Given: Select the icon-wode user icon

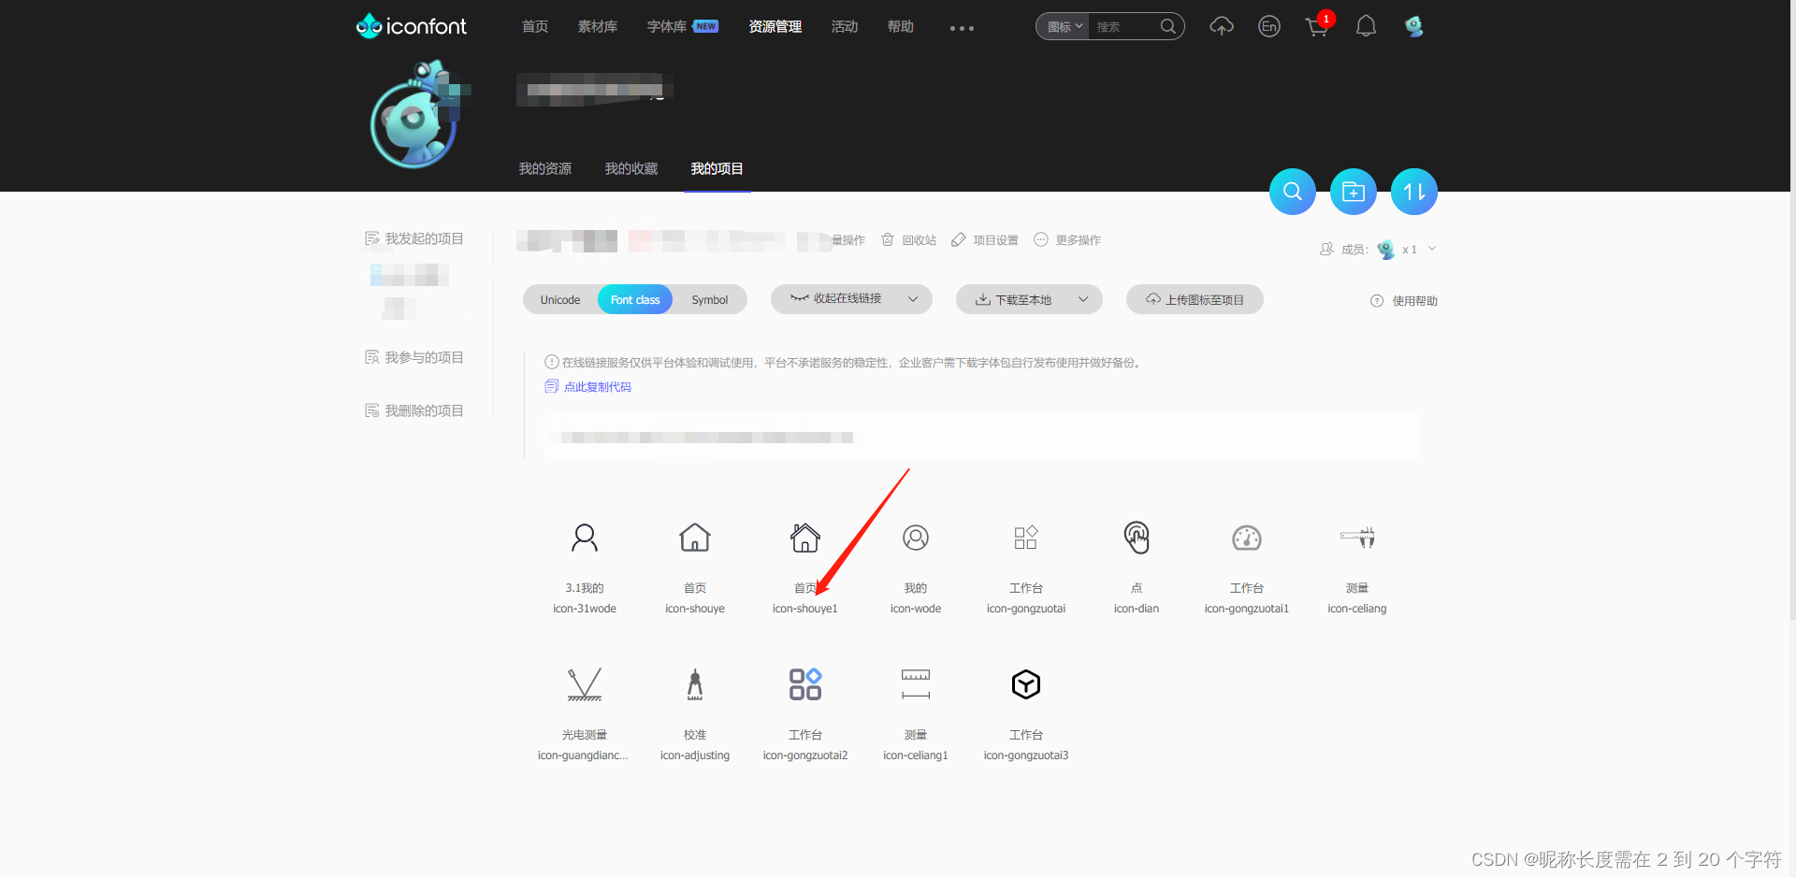Looking at the screenshot, I should point(916,538).
